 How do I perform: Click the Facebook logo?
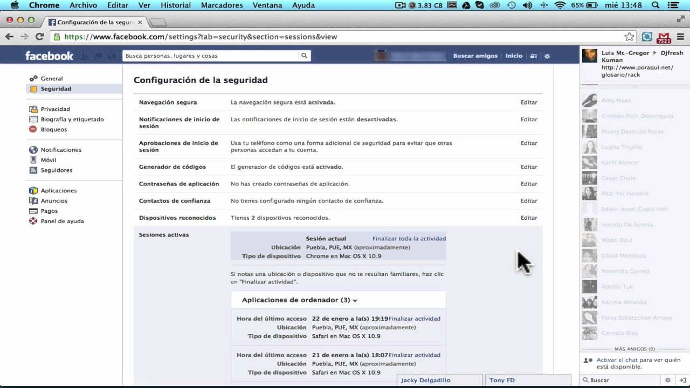(49, 56)
